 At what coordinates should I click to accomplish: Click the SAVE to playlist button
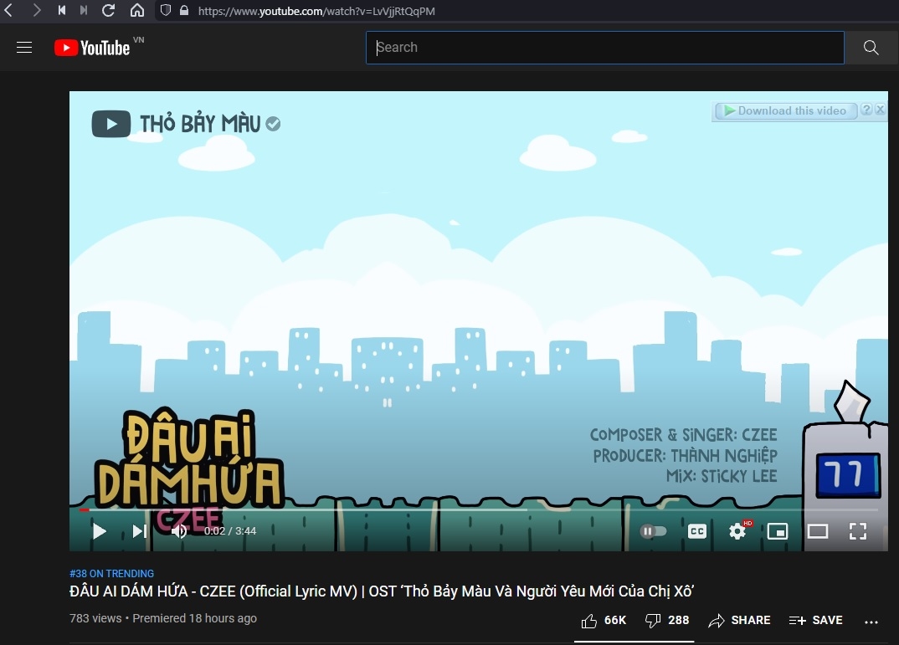815,621
